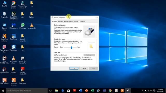Screen dimensions: 166x93
Task: Open SlideToShow desktop shortcut
Action: (4, 81)
